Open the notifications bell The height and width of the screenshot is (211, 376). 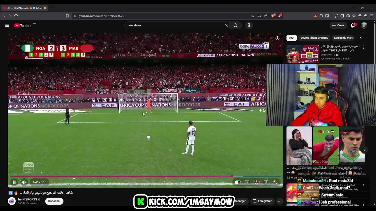point(353,25)
